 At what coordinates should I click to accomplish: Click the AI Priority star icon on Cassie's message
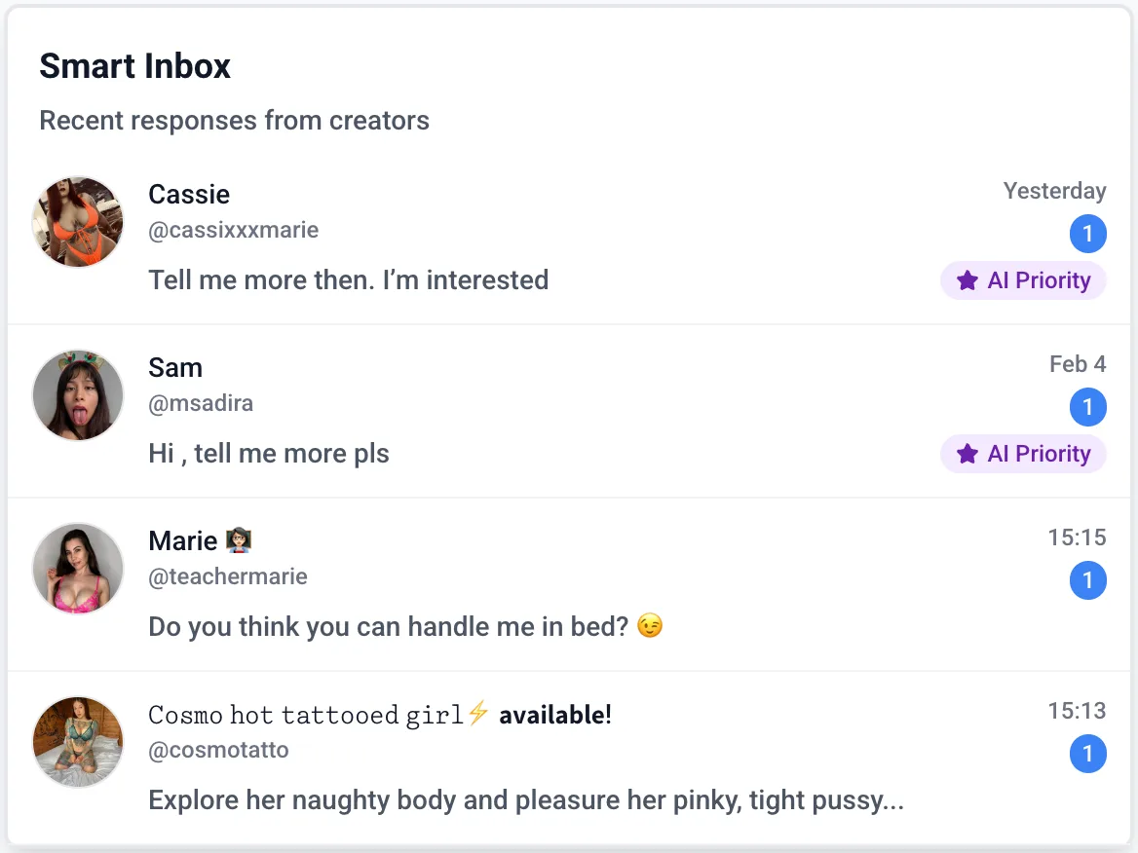tap(967, 280)
